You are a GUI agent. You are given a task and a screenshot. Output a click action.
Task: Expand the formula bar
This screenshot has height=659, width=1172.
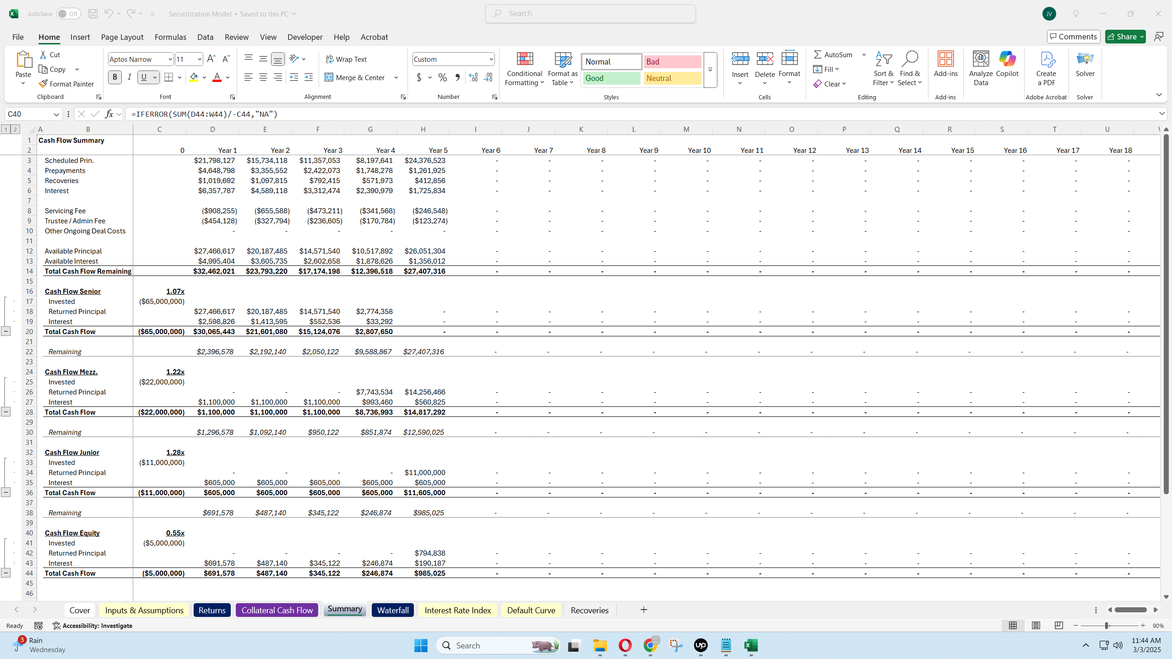1161,113
